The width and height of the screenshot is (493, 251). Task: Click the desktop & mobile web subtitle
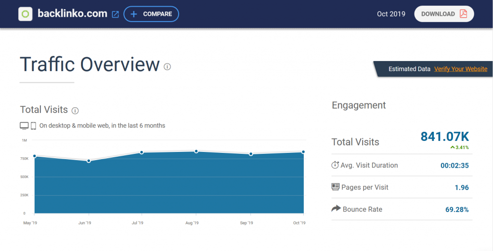[x=102, y=125]
